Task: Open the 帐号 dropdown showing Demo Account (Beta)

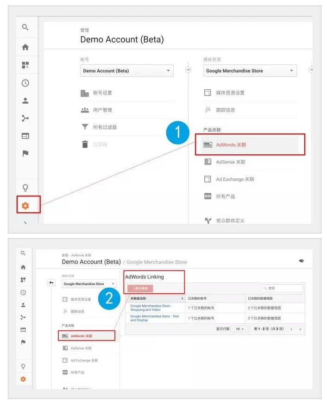Action: click(x=126, y=71)
